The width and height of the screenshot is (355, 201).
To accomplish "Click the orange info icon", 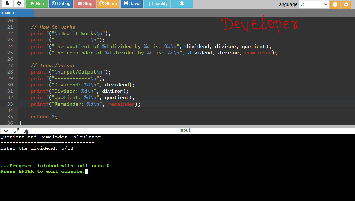I will [x=335, y=4].
